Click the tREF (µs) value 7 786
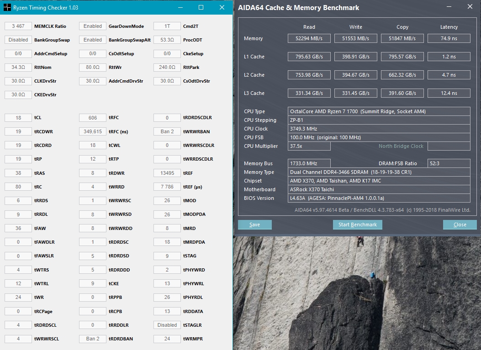This screenshot has height=350, width=481. point(167,187)
